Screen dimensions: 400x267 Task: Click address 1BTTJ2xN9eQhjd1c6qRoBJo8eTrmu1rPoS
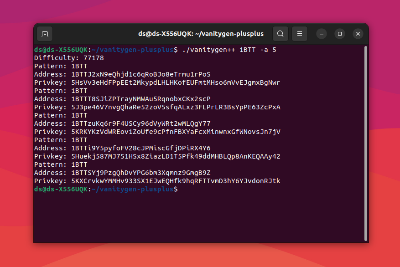[141, 74]
